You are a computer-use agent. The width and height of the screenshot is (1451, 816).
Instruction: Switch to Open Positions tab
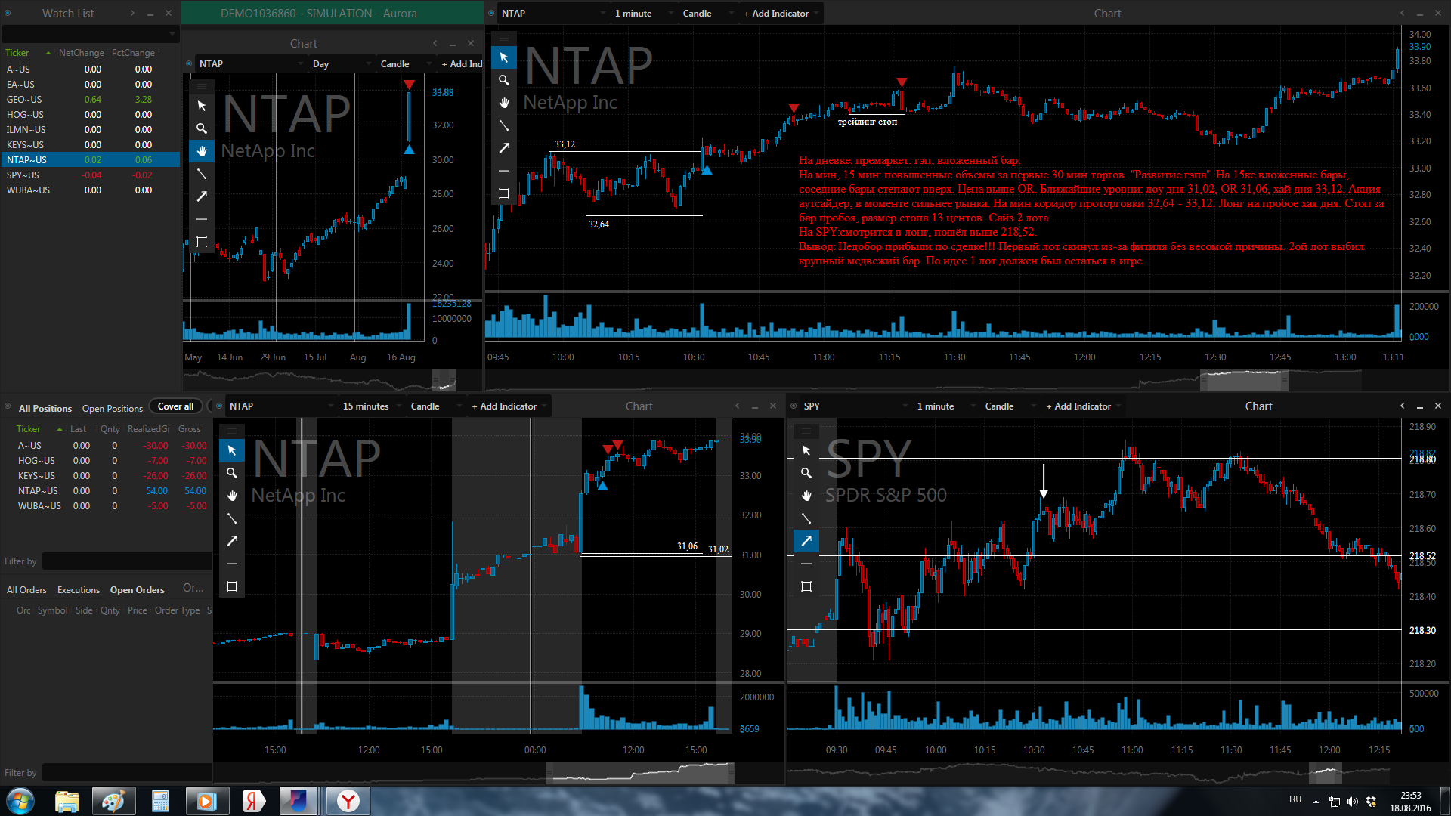(113, 408)
